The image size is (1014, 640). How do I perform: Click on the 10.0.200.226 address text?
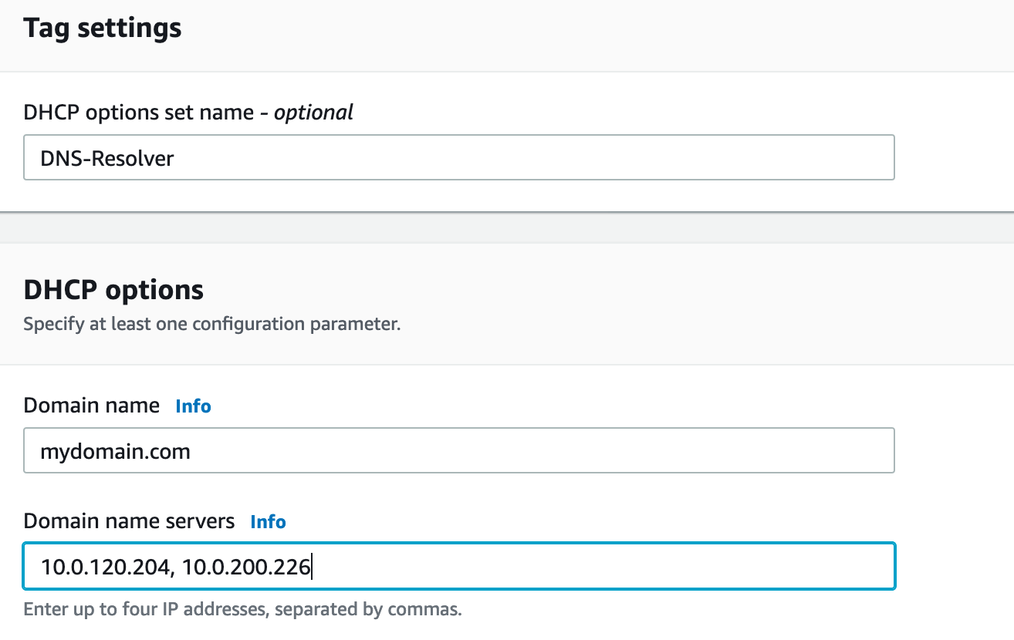[246, 568]
